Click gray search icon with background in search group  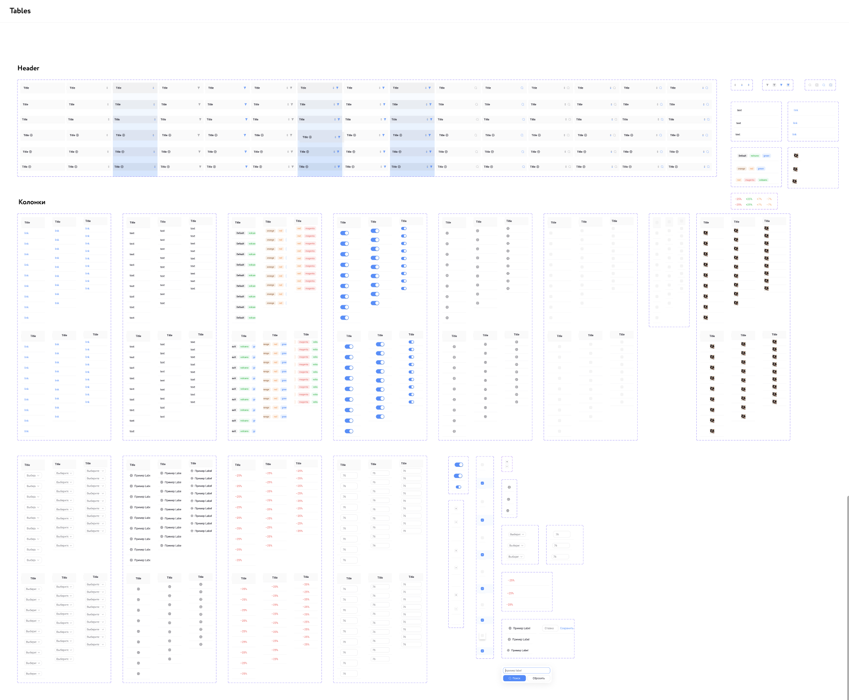(x=817, y=85)
